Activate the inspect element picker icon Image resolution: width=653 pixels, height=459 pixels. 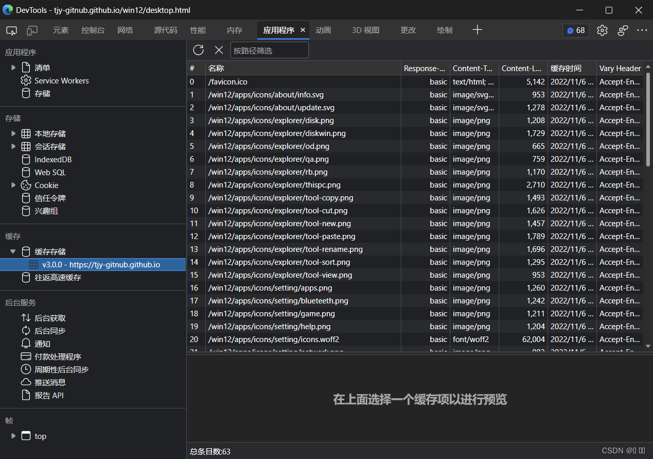coord(11,30)
